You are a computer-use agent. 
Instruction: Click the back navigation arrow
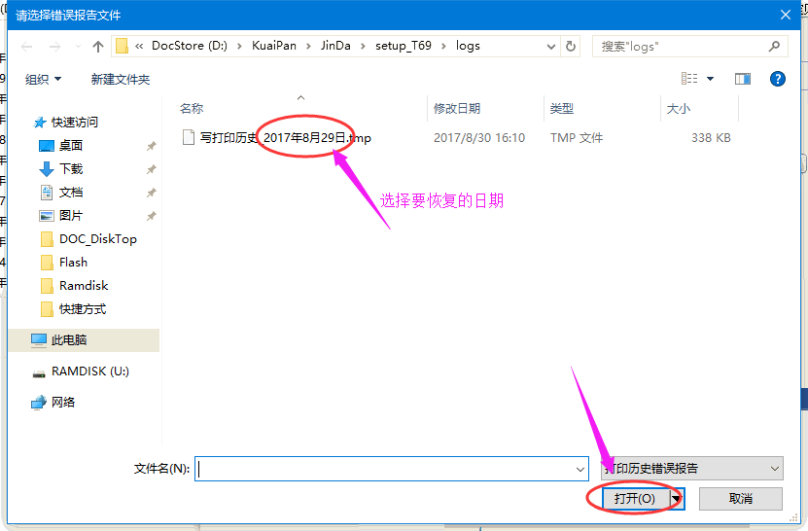pyautogui.click(x=28, y=47)
